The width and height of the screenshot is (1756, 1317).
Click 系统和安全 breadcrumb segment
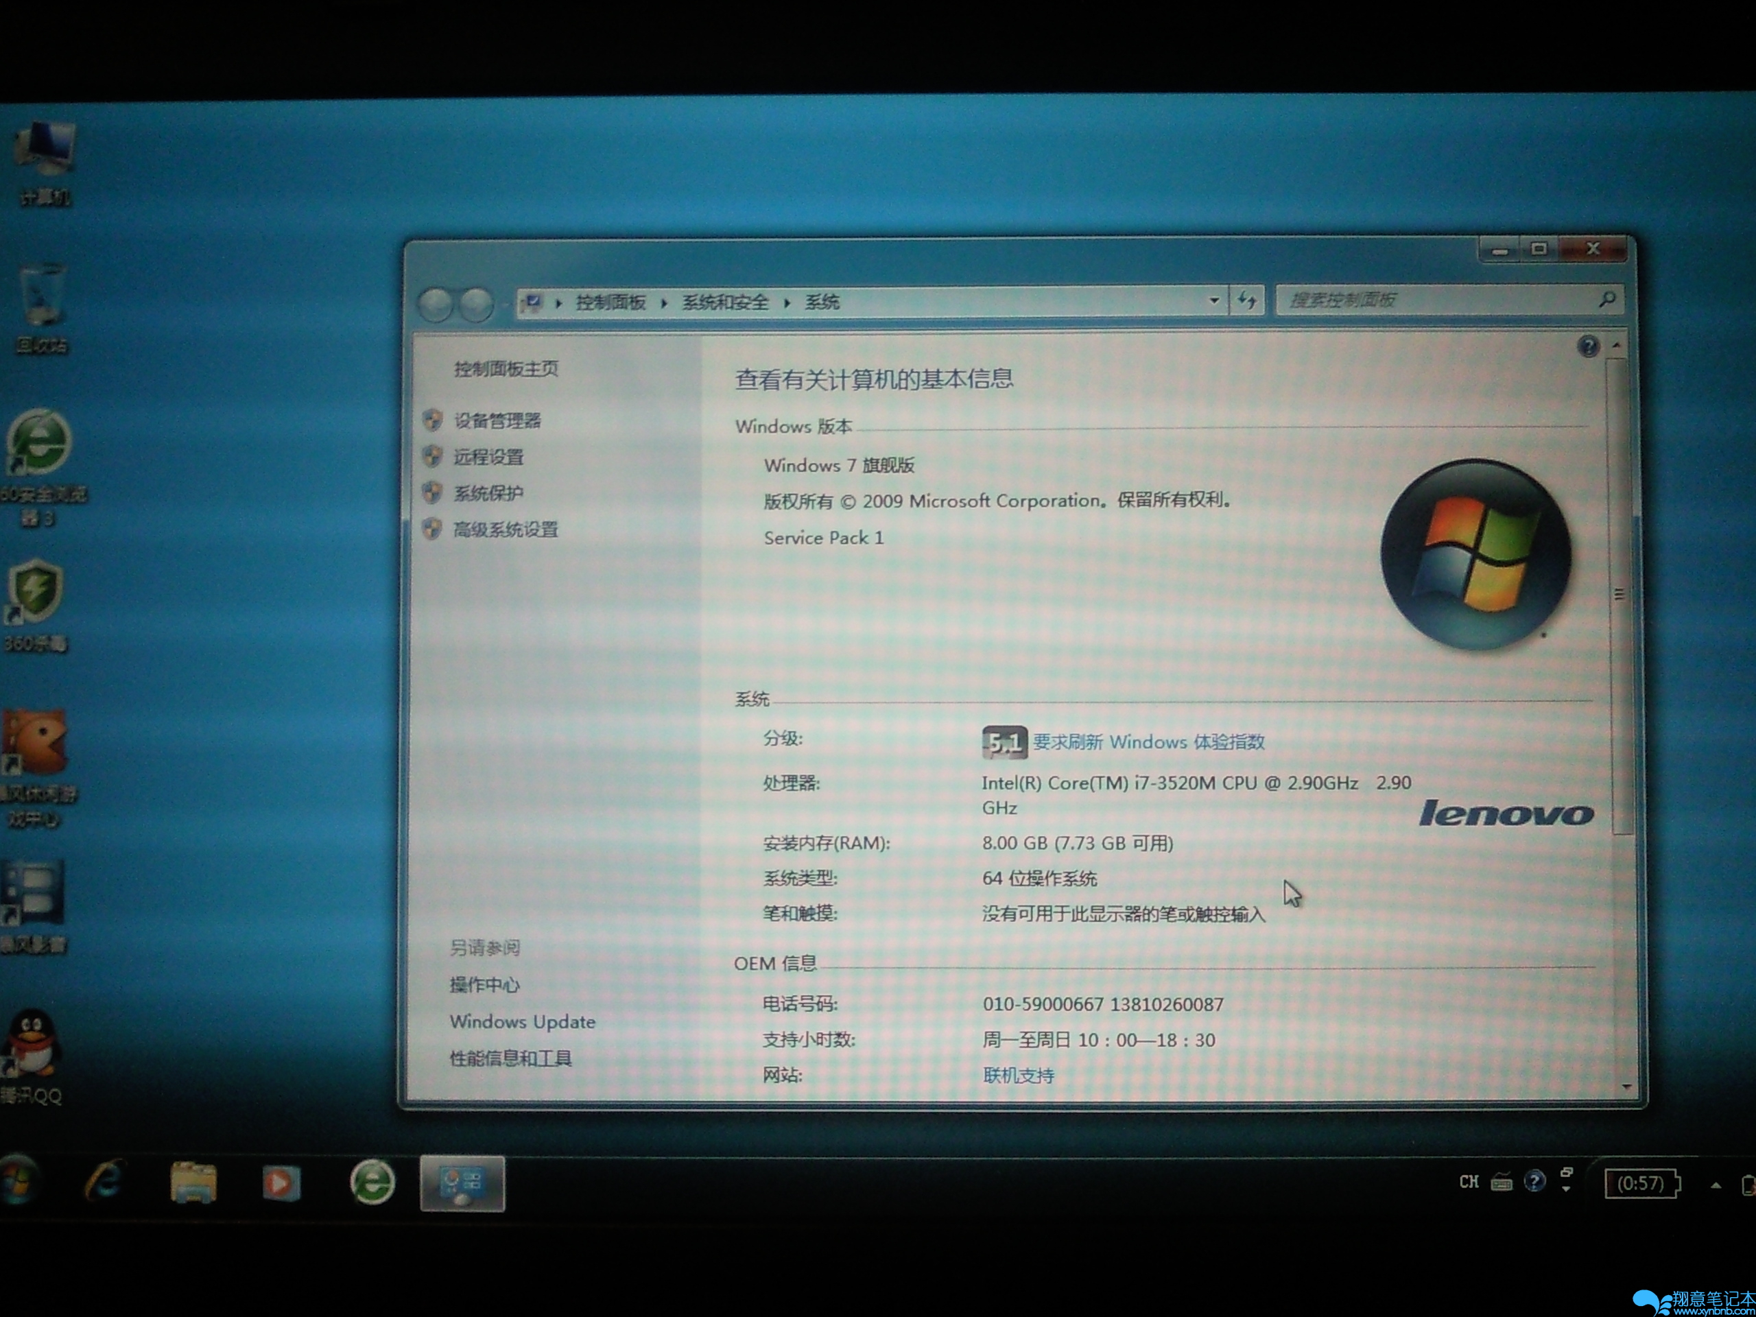click(725, 302)
